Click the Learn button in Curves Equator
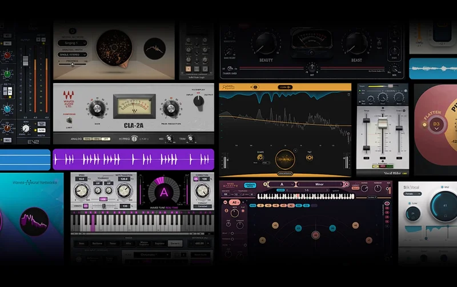This screenshot has width=457, height=287. 284,87
